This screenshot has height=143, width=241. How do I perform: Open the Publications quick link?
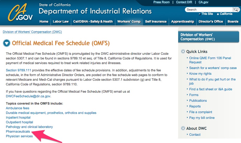click(x=198, y=101)
